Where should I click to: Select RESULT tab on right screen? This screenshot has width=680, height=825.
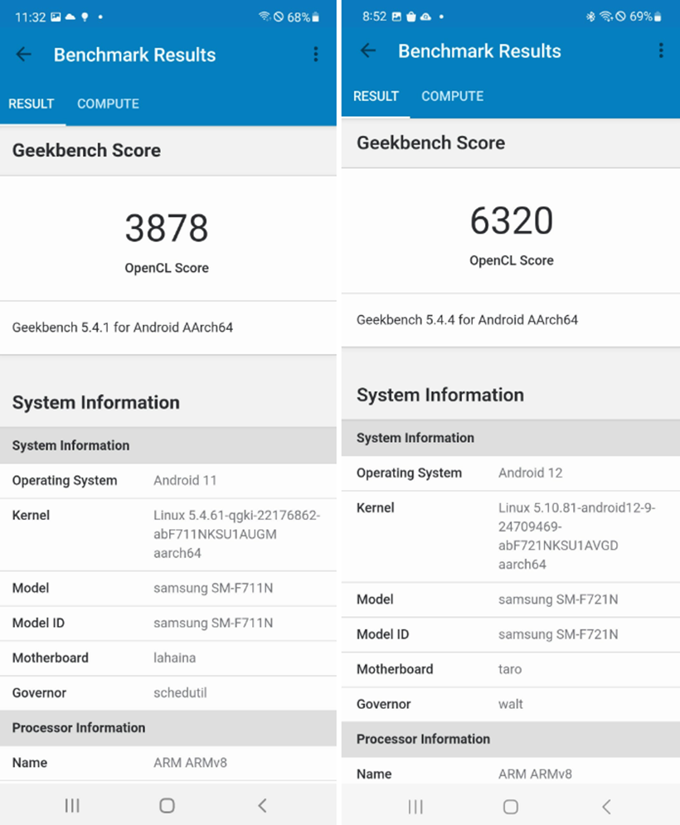point(376,96)
